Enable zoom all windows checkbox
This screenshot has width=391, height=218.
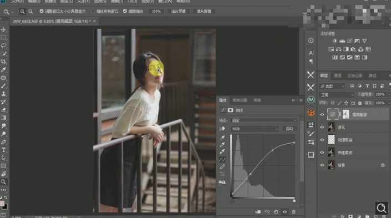[x=93, y=11]
